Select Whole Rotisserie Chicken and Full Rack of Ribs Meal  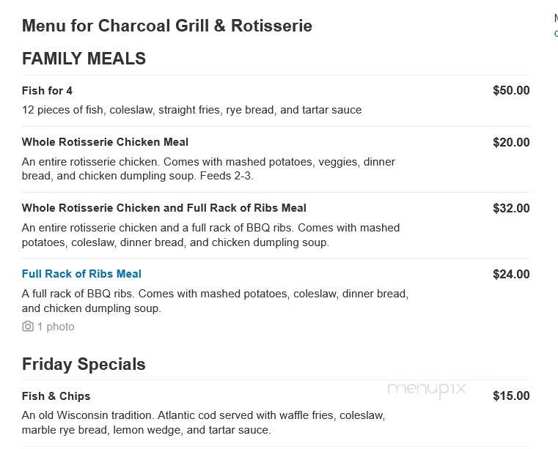pyautogui.click(x=164, y=208)
